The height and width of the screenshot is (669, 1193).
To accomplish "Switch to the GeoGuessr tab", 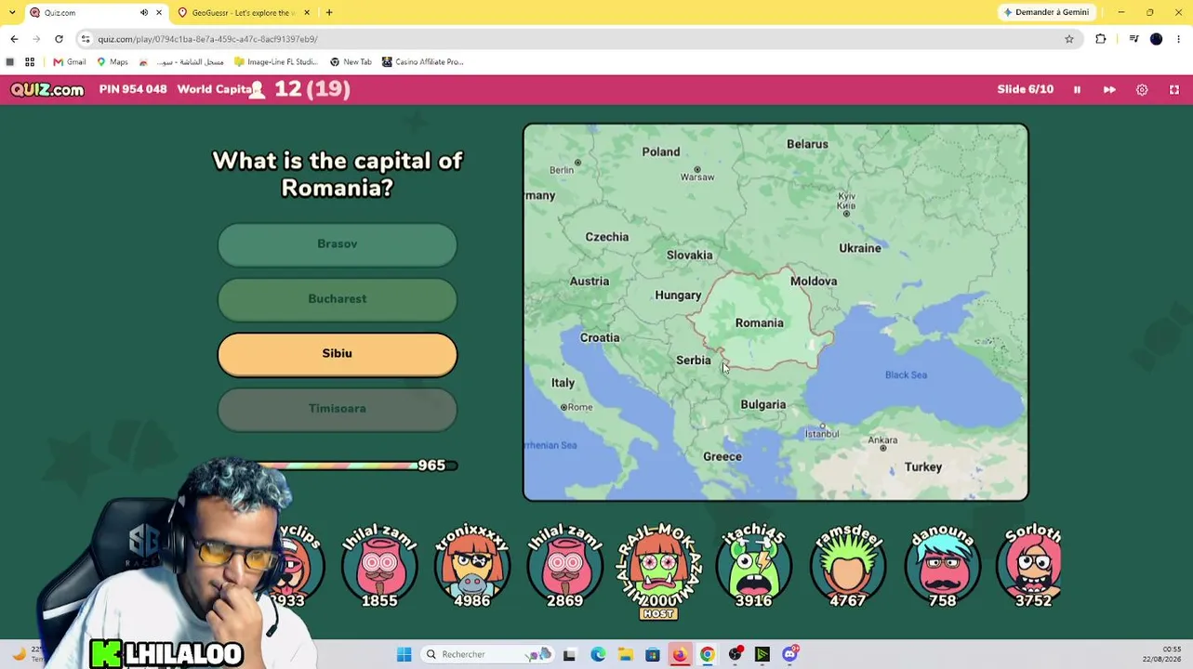I will click(x=244, y=13).
